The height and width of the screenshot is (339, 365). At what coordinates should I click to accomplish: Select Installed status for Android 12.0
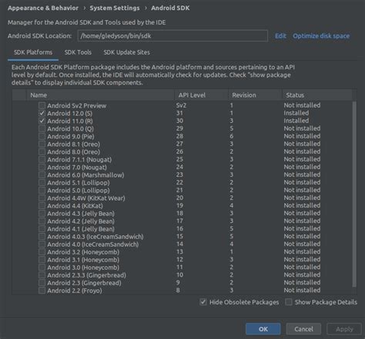click(x=296, y=113)
